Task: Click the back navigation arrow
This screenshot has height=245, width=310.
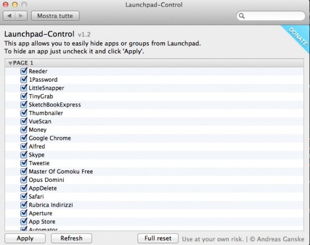Action: (9, 16)
